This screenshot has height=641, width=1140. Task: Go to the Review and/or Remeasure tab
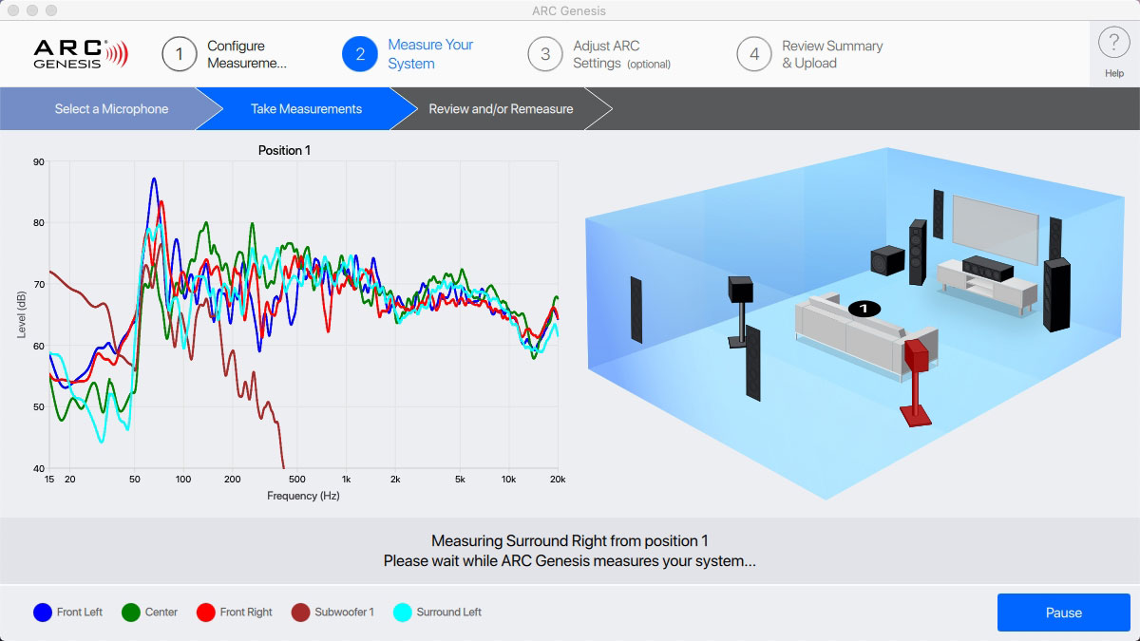click(x=501, y=109)
